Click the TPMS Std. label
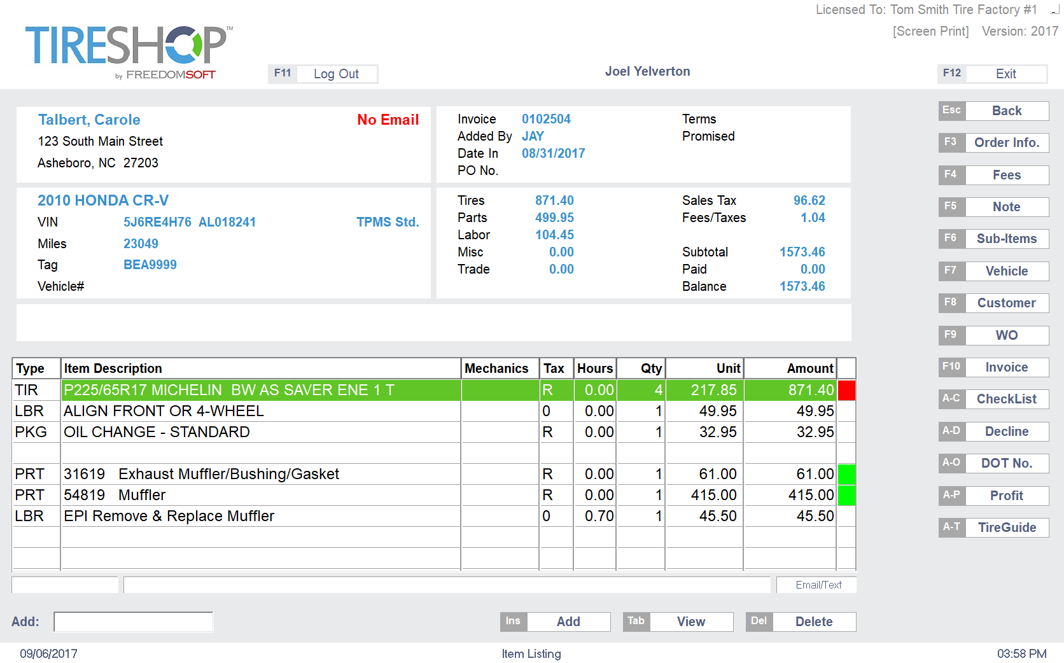The width and height of the screenshot is (1064, 663). [x=388, y=222]
